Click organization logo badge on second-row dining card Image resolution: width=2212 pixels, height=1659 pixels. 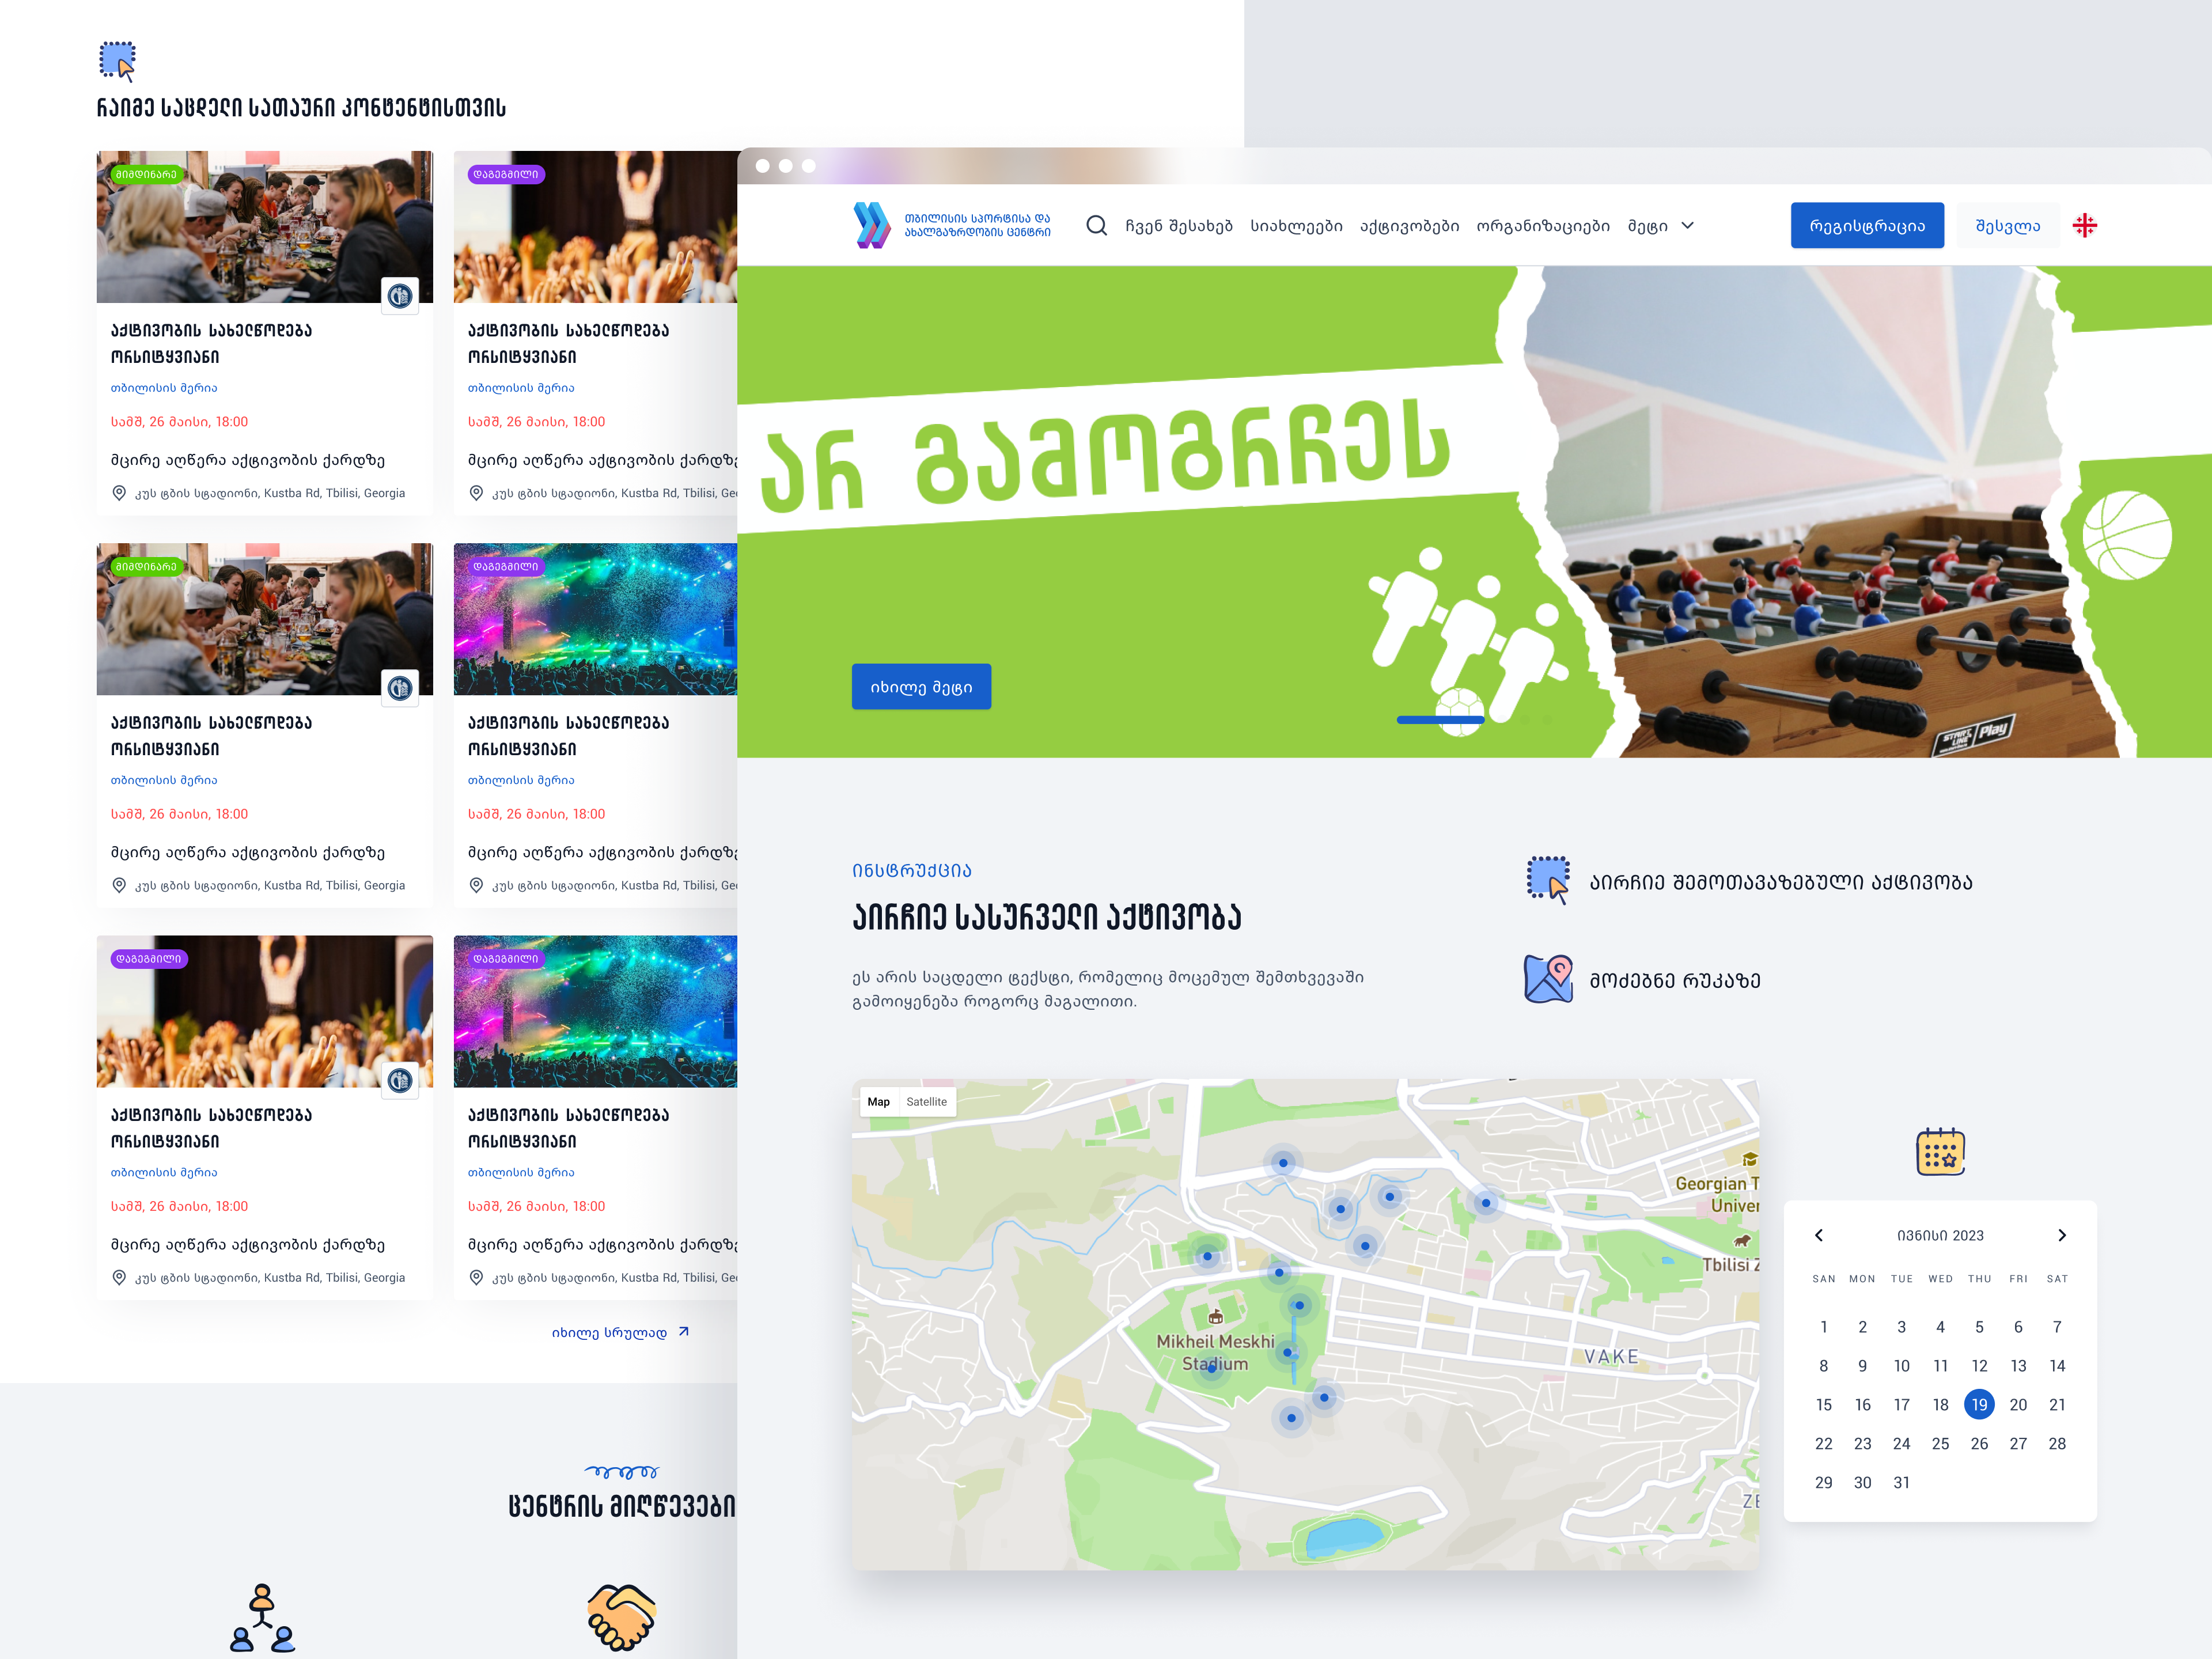(x=400, y=687)
